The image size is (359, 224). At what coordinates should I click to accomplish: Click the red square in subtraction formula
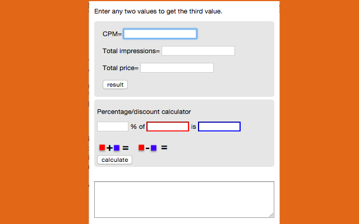tap(141, 148)
